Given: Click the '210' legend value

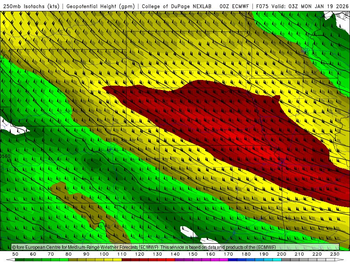Looking at the screenshot, I should (299, 254).
